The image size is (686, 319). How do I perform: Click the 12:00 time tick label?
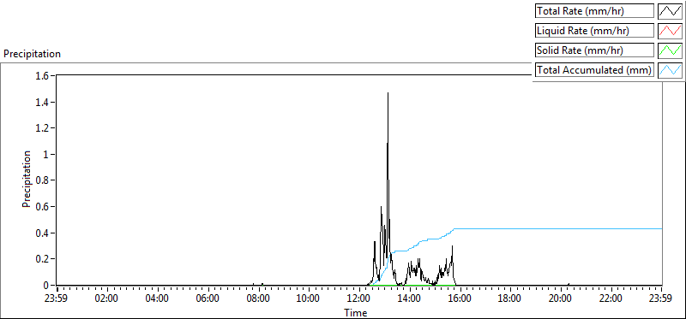pyautogui.click(x=359, y=298)
